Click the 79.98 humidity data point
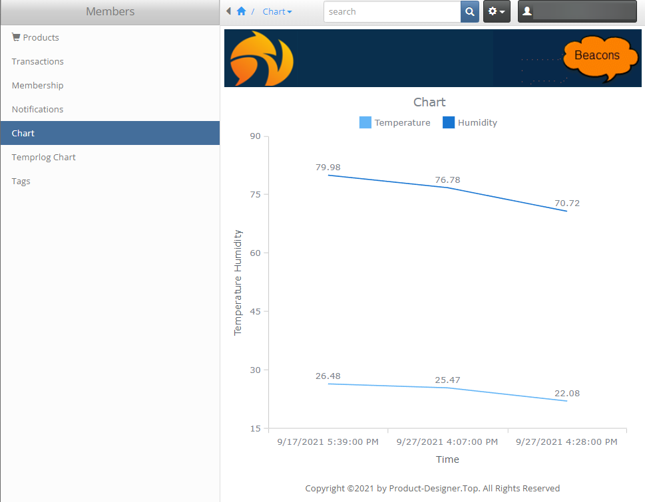The width and height of the screenshot is (645, 502). (328, 175)
